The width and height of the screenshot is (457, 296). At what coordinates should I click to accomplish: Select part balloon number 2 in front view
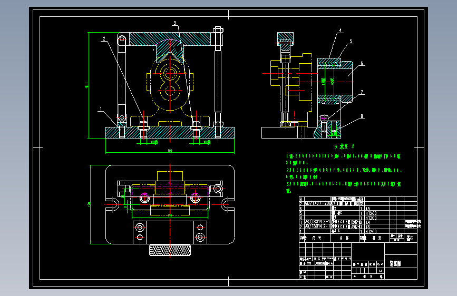[104, 38]
